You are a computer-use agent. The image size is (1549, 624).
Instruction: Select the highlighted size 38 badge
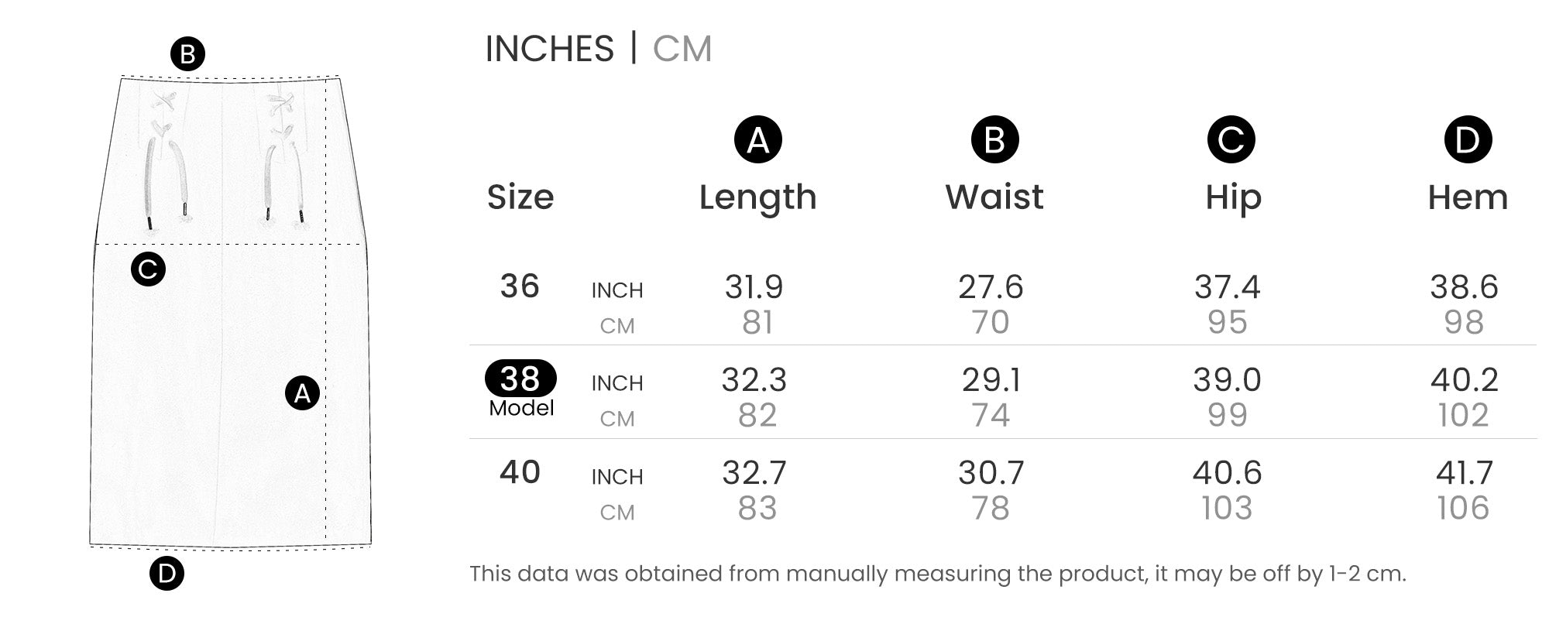pos(520,379)
